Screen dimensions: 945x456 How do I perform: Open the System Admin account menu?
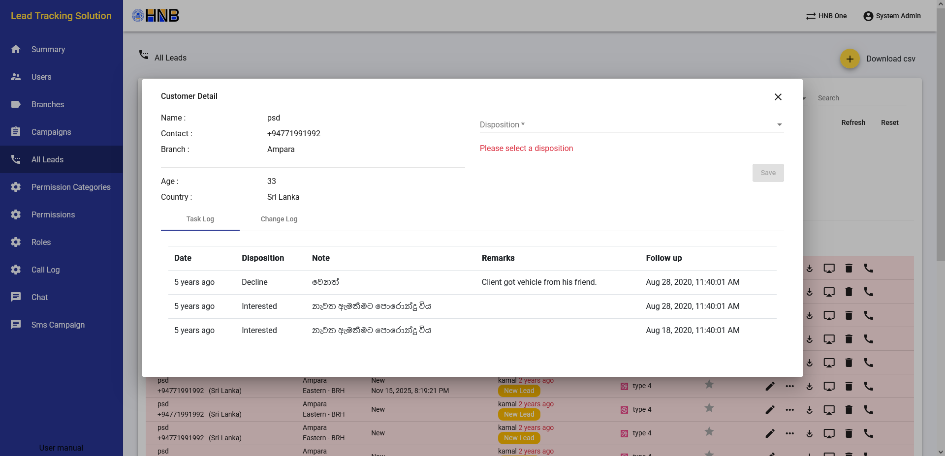click(892, 16)
